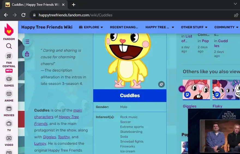Open the 'Cuddles' link in recent activity
Image resolution: width=240 pixels, height=154 pixels.
(221, 43)
